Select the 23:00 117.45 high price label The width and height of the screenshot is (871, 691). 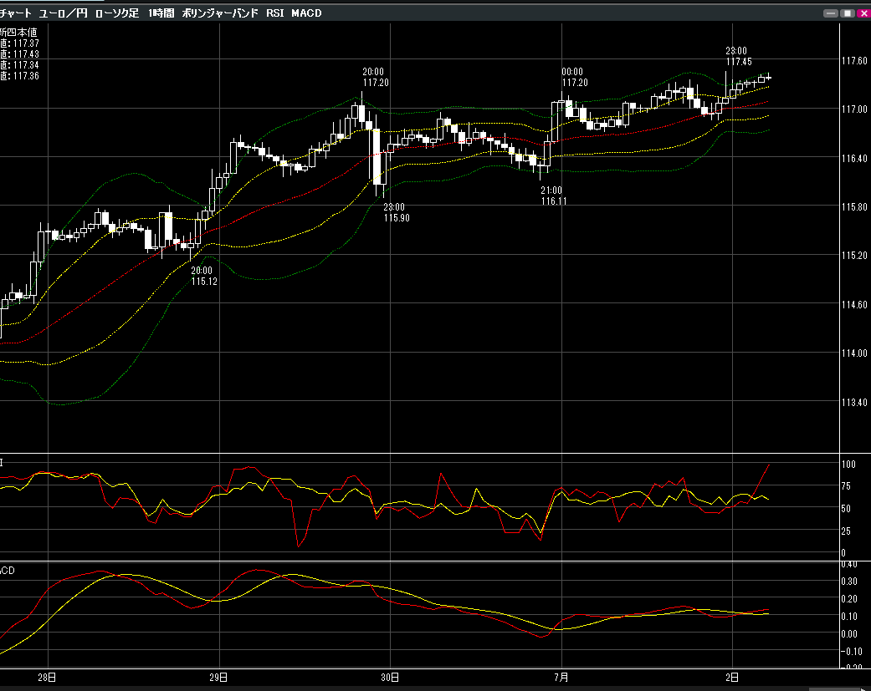737,56
